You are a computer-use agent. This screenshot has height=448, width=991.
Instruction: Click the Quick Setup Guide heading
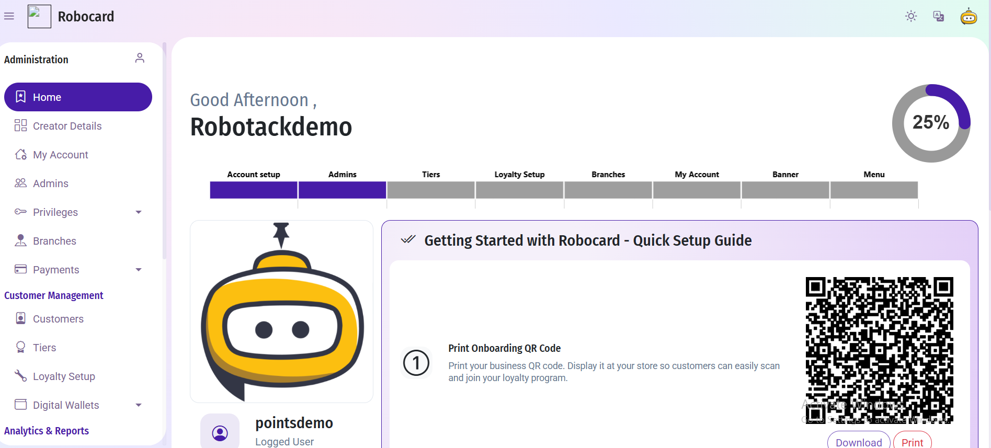[x=588, y=240]
